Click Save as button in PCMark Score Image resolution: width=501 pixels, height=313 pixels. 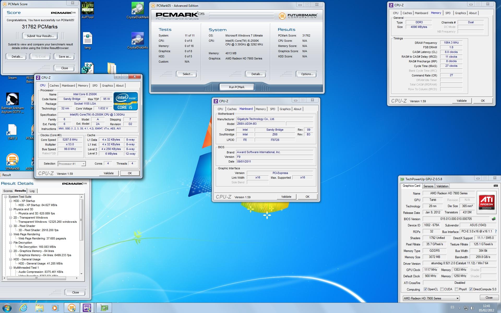[65, 57]
